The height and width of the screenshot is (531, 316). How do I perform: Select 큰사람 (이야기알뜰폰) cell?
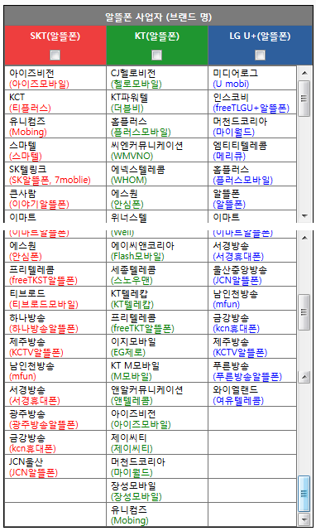tap(55, 198)
